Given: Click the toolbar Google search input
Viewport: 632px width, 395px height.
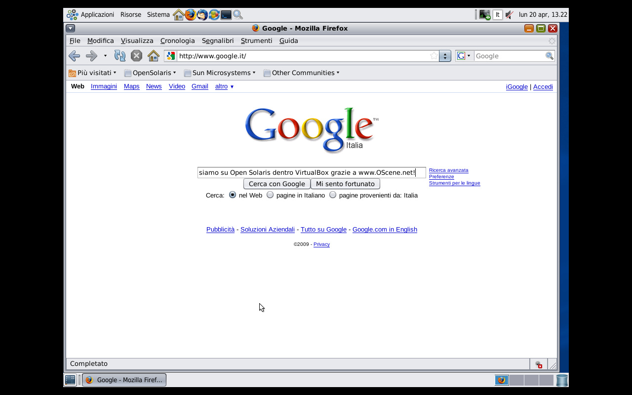Looking at the screenshot, I should coord(509,56).
